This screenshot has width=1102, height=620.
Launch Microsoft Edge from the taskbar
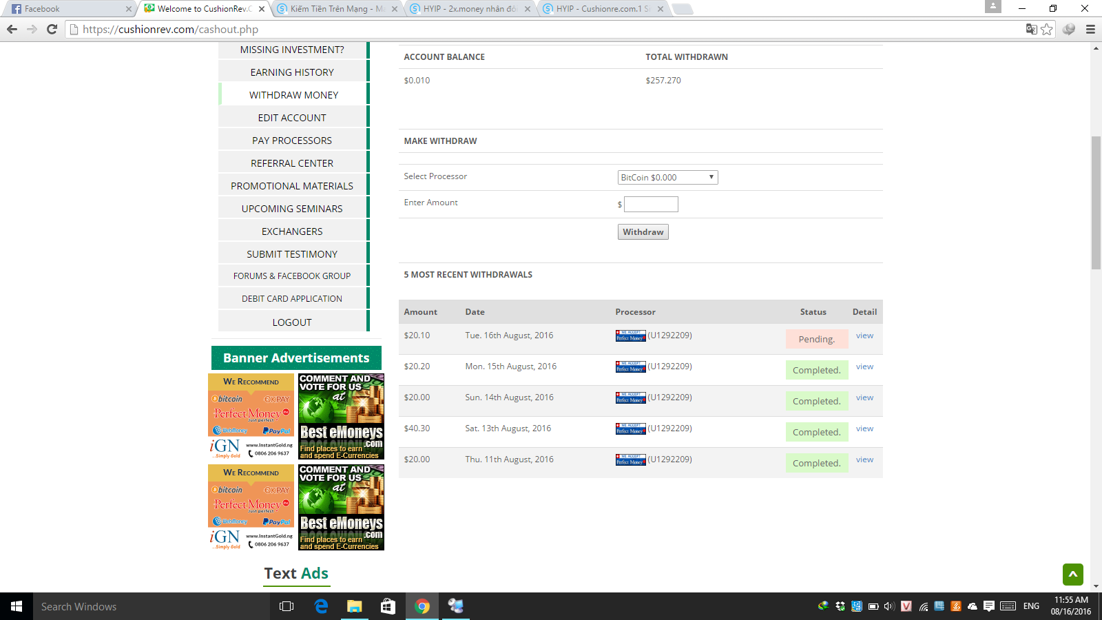[x=321, y=606]
